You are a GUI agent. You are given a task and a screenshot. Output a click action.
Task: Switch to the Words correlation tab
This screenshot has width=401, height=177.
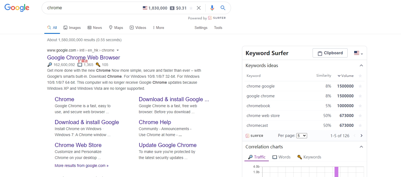pos(281,157)
